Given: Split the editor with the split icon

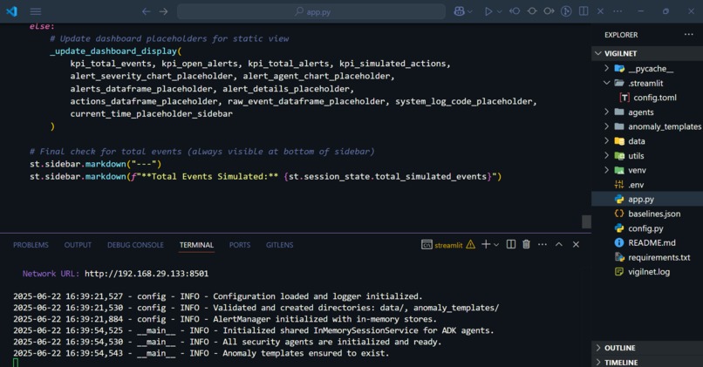Looking at the screenshot, I should click(584, 11).
